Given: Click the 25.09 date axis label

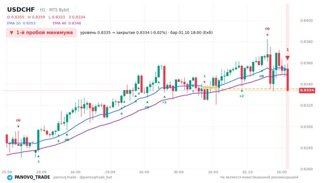Looking at the screenshot, I should coord(7,172).
